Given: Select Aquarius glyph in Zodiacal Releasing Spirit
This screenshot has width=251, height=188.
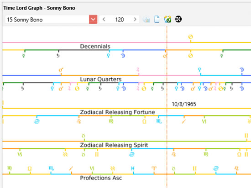Looking at the screenshot, I should (x=65, y=154).
